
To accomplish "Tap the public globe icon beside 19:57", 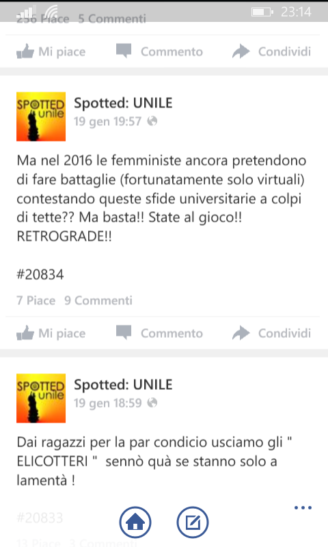I will (x=152, y=121).
